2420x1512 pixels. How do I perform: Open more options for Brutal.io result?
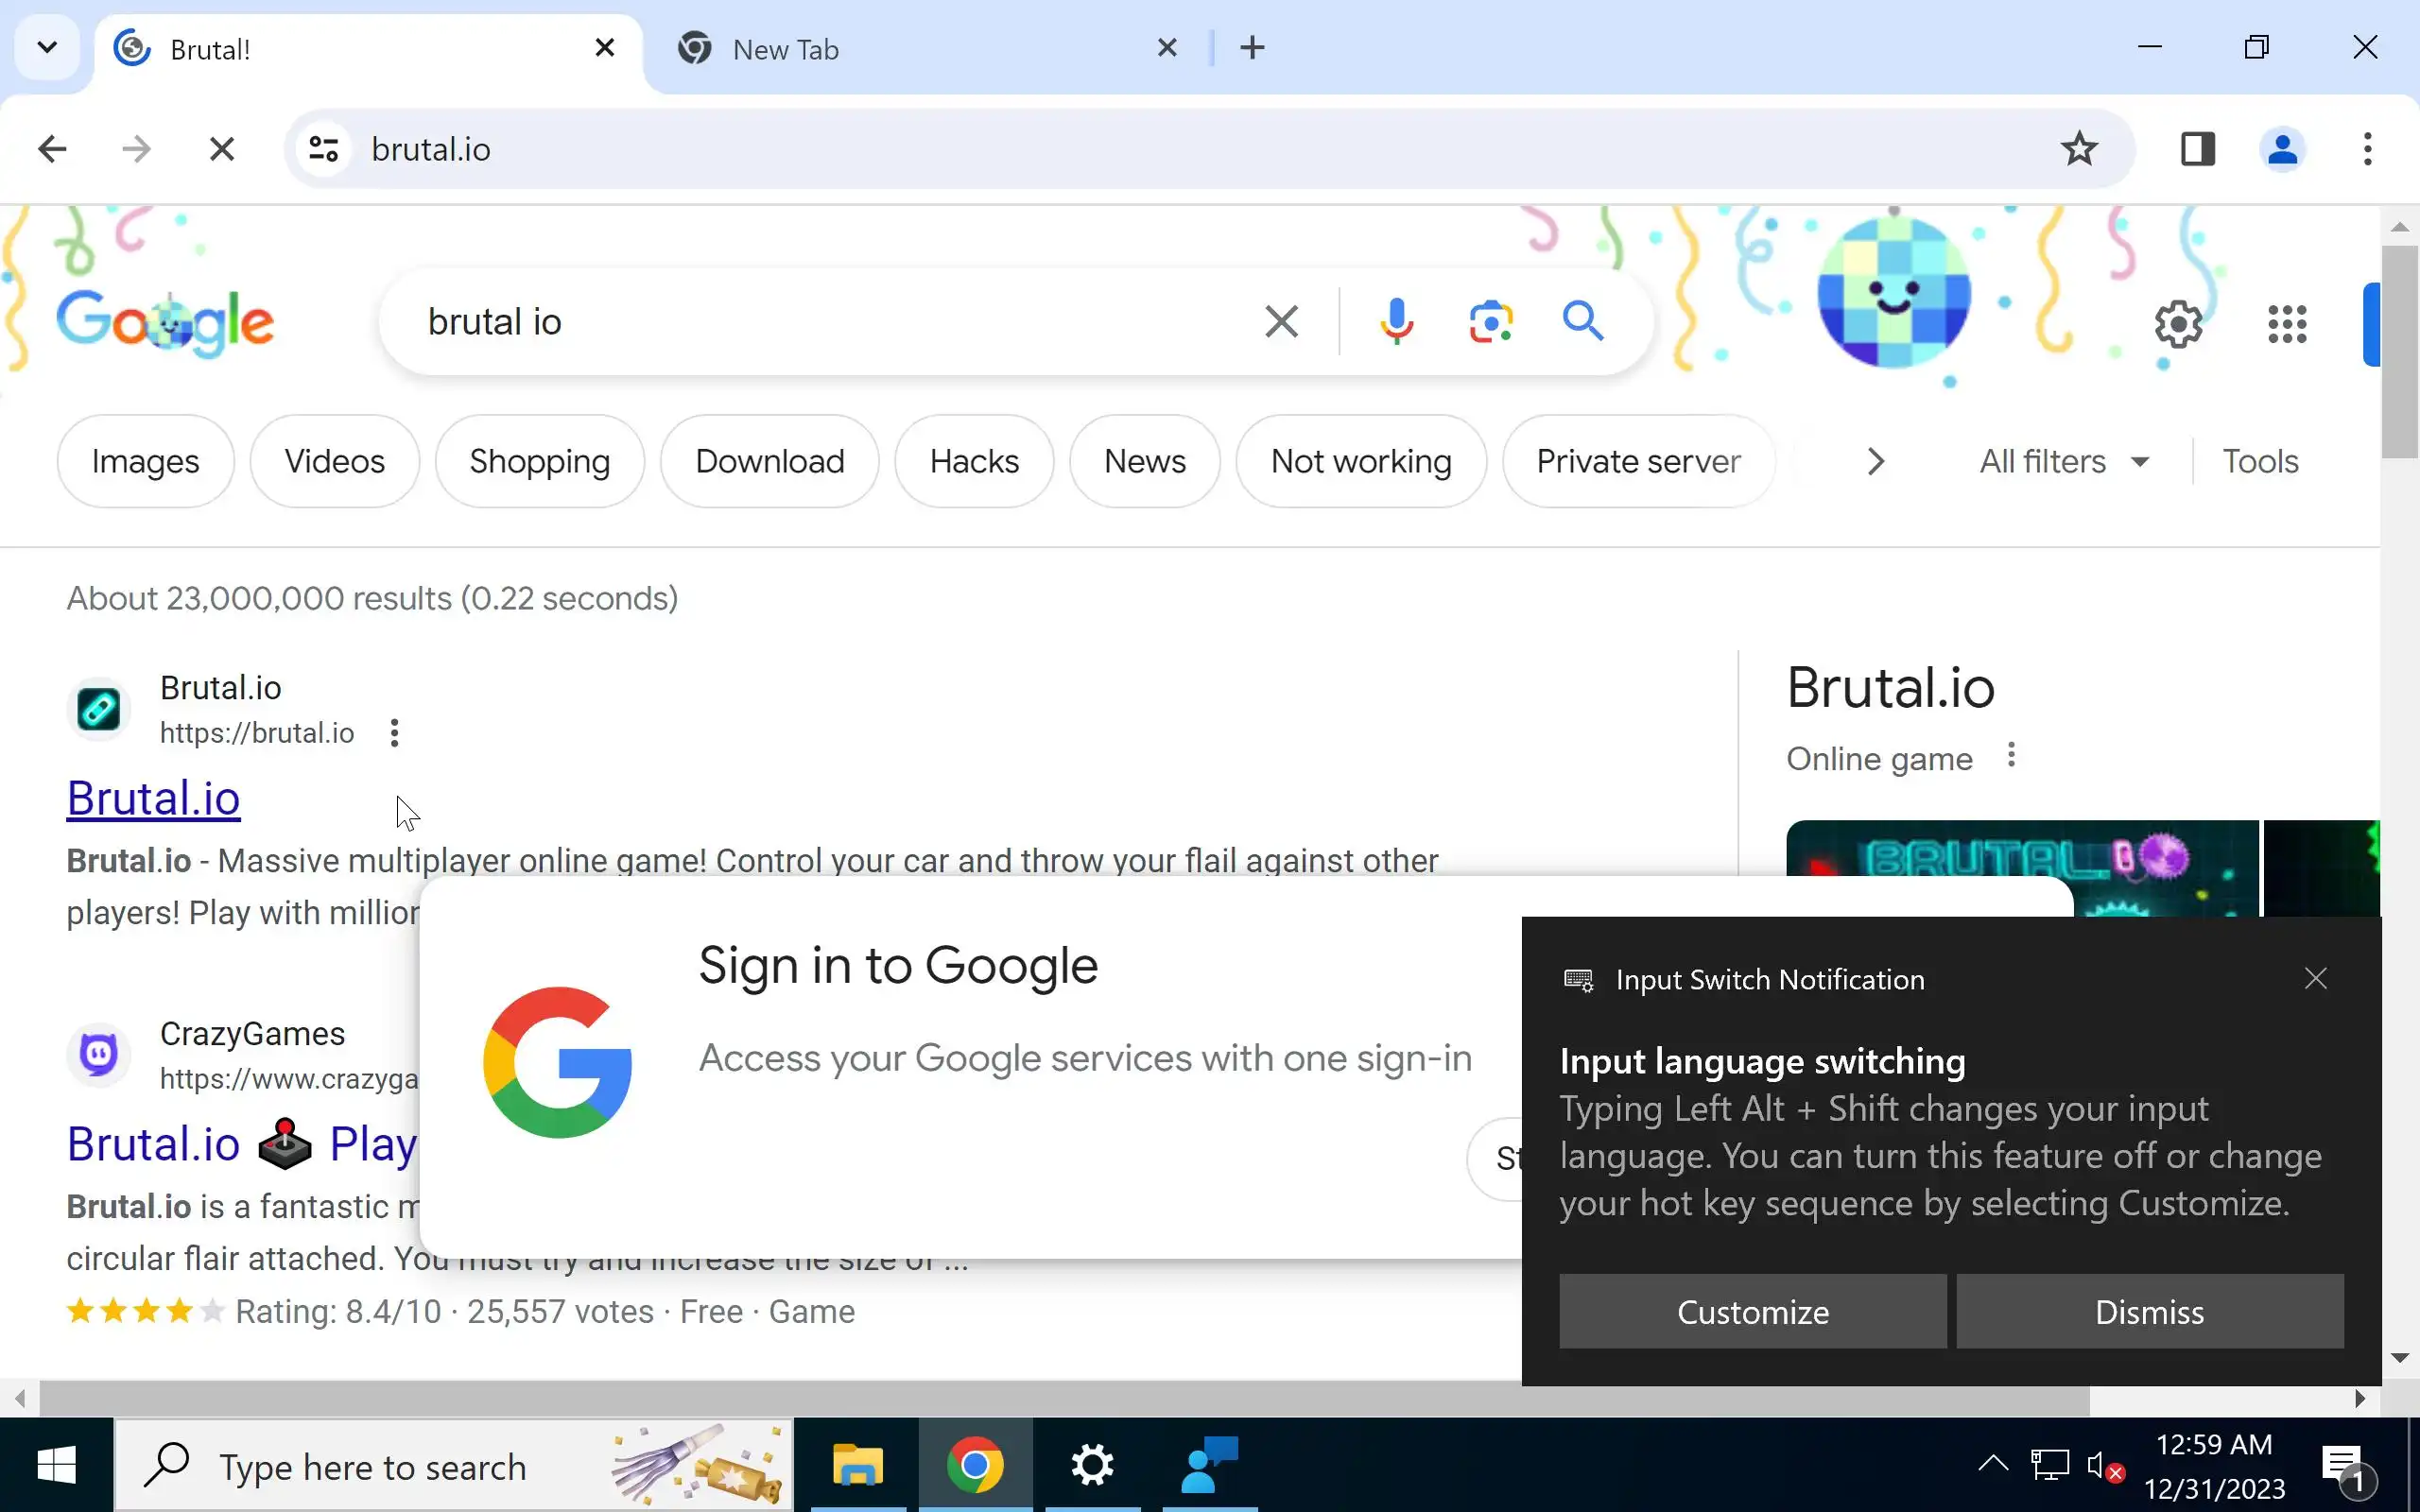[x=394, y=733]
